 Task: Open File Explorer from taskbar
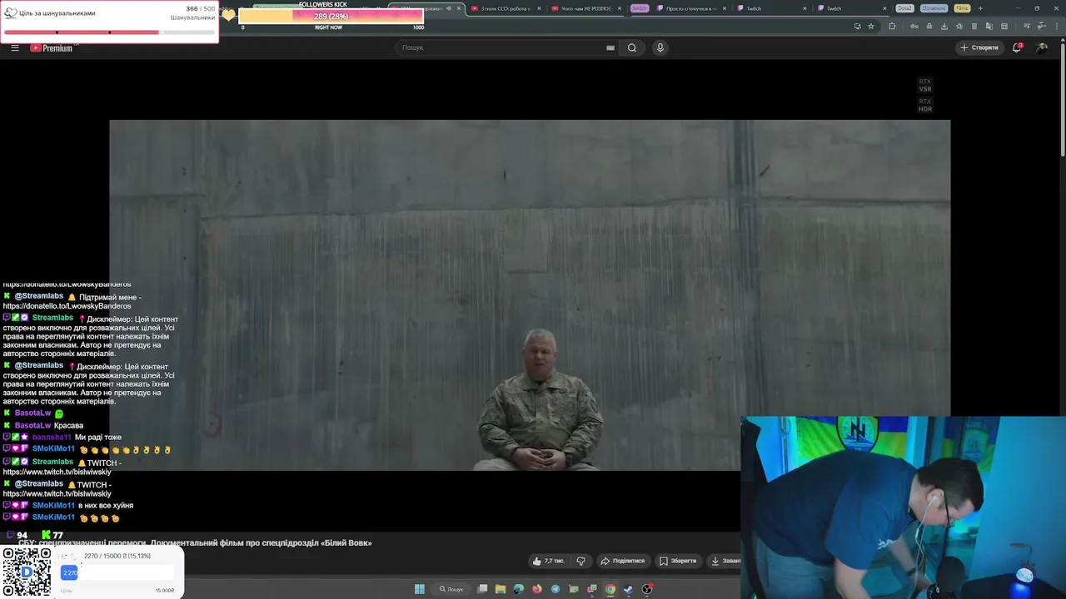click(501, 589)
